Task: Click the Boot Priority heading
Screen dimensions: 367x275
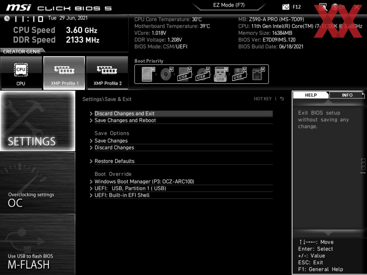Action: [x=149, y=61]
